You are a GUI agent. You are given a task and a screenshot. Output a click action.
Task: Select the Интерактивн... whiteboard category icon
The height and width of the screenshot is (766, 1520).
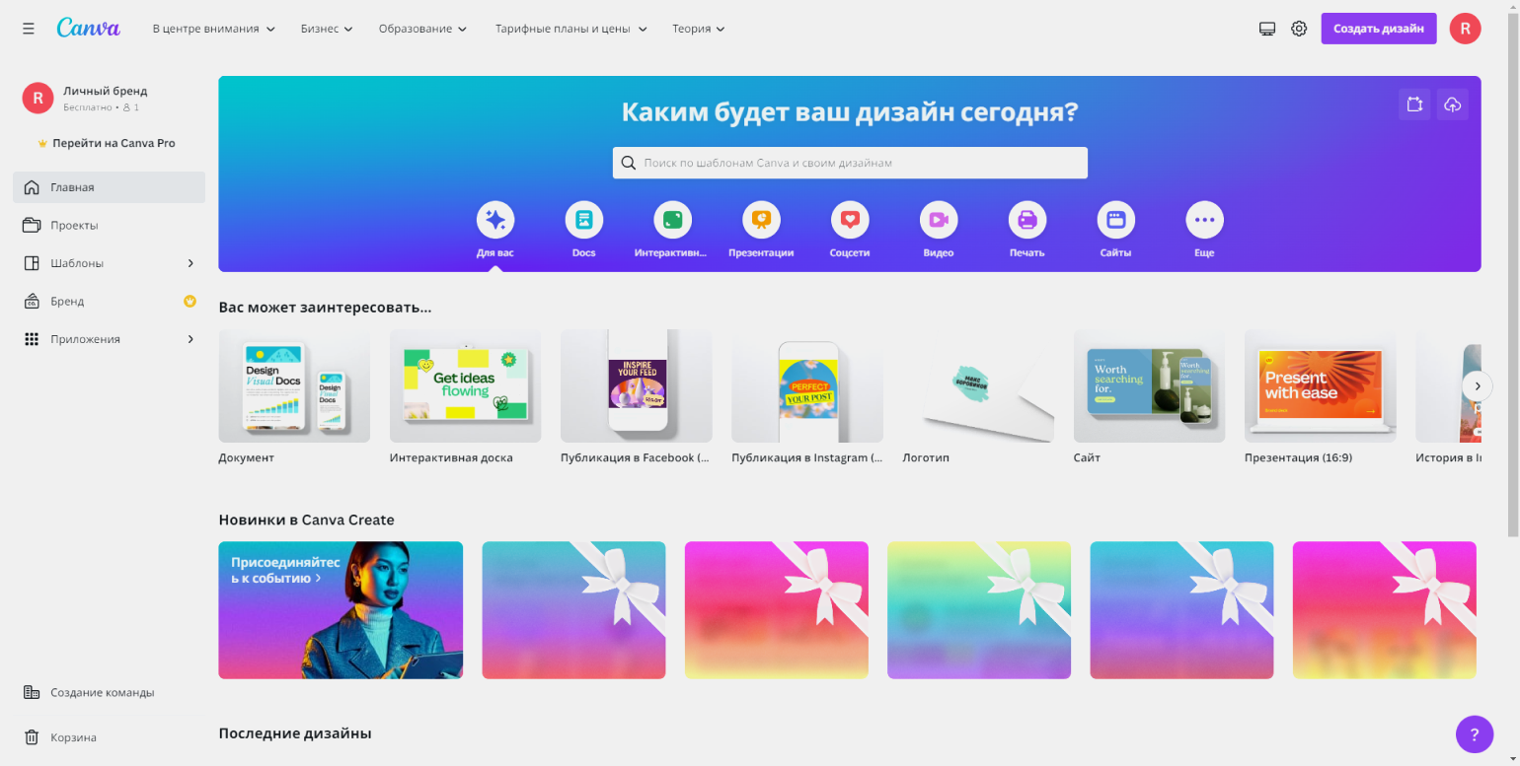(x=672, y=220)
